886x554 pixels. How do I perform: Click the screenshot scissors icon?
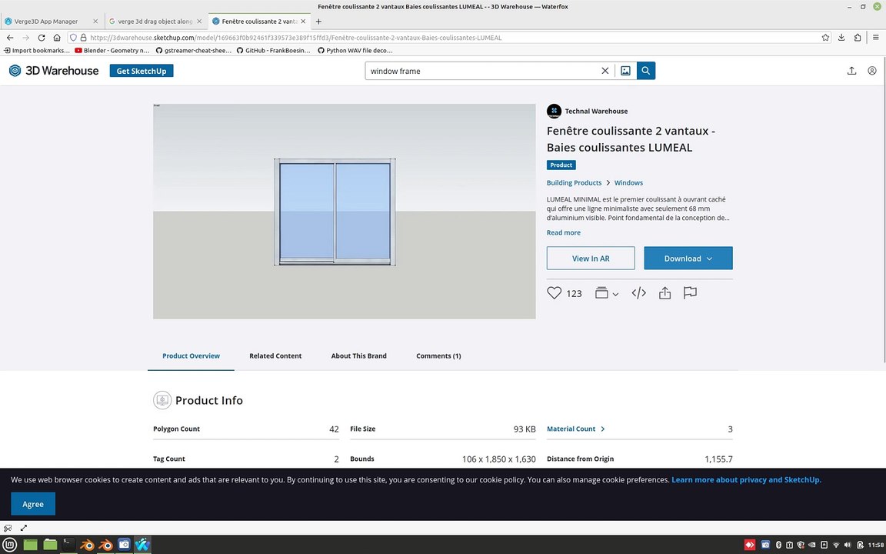8,528
